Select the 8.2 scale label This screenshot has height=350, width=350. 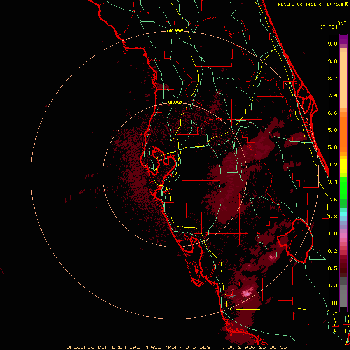pos(332,78)
